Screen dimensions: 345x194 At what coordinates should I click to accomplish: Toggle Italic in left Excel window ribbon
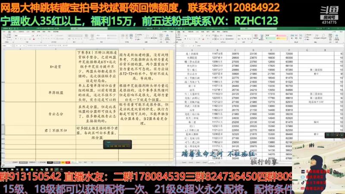pos(19,39)
